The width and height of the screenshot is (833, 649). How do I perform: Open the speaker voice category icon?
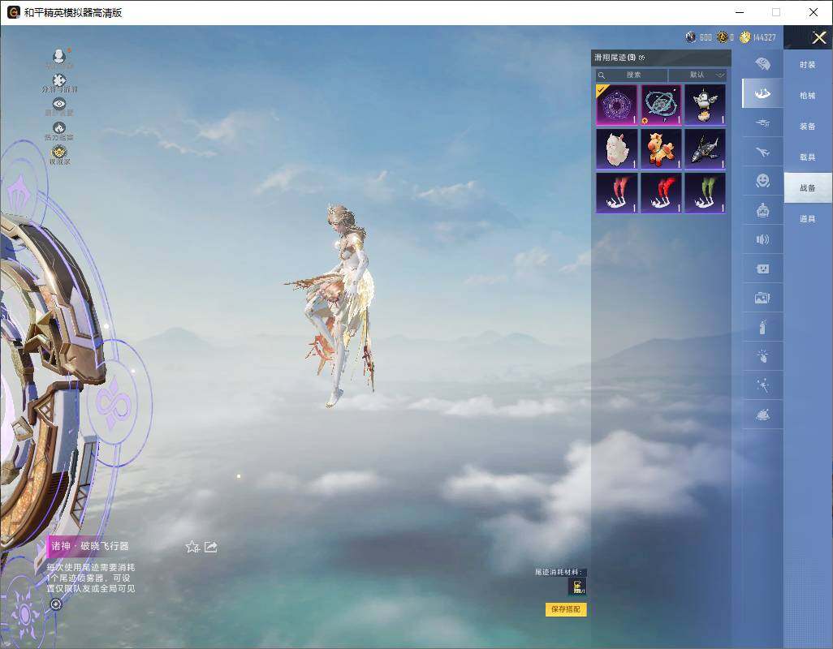[762, 239]
